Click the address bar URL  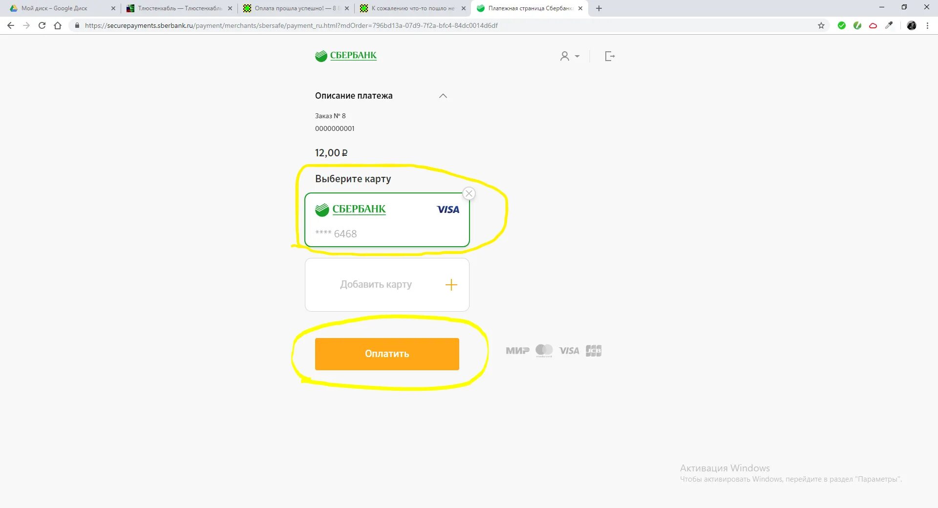[x=291, y=25]
